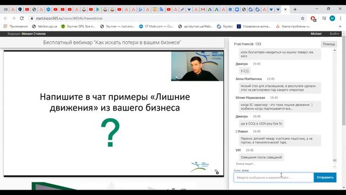Viewport: 346px width, 195px height.
Task: Reload the webinar page
Action: (x=22, y=18)
